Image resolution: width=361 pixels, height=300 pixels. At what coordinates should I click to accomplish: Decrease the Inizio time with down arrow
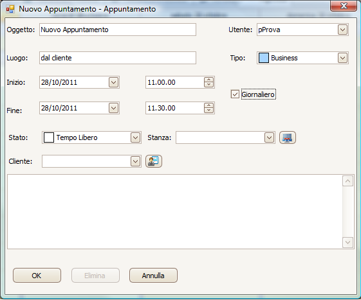pyautogui.click(x=208, y=85)
